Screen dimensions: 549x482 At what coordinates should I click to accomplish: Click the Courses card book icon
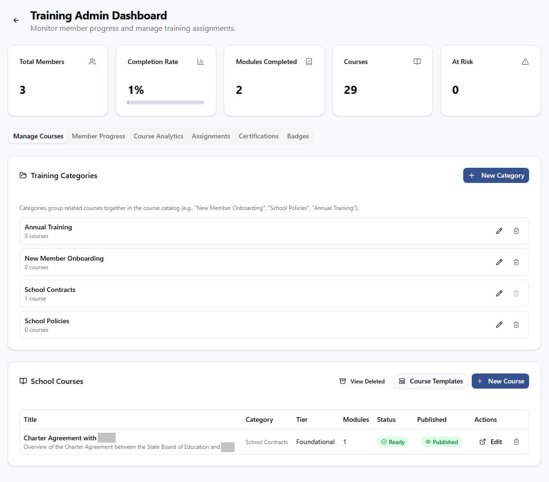417,62
